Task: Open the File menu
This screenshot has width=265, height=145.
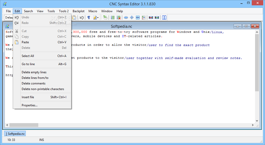Action: 8,11
